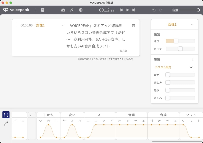Adjust the 速さ speed slider
203x143 pixels.
[x=180, y=41]
